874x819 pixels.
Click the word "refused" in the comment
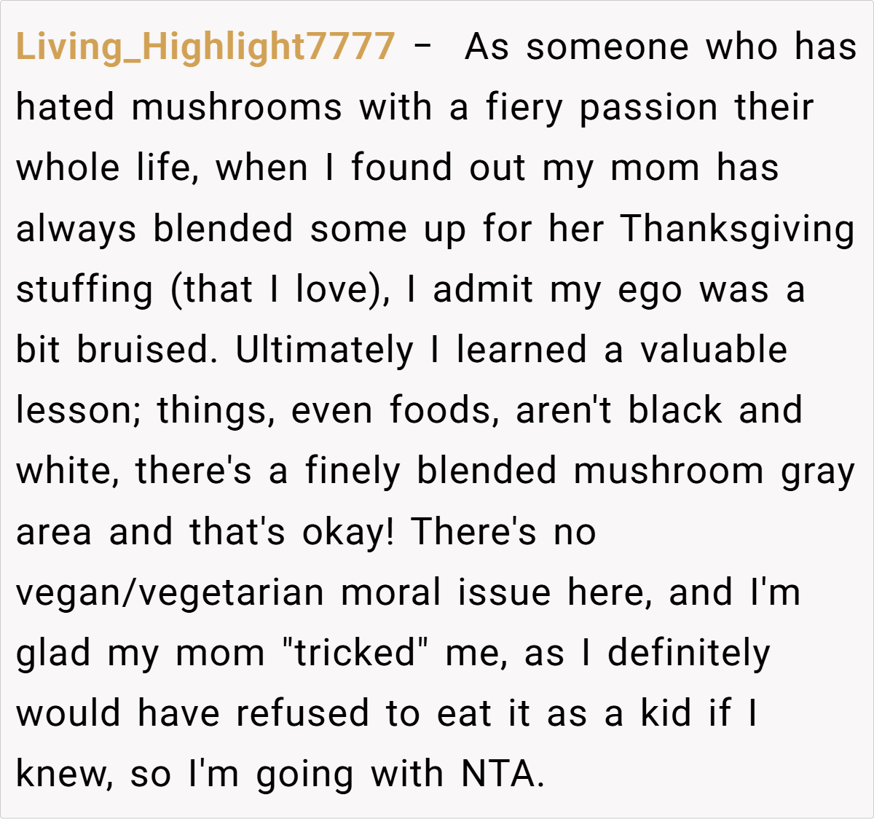(x=302, y=713)
